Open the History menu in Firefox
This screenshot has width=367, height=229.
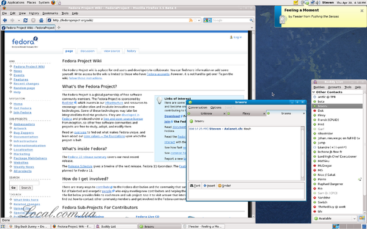[x=34, y=13]
